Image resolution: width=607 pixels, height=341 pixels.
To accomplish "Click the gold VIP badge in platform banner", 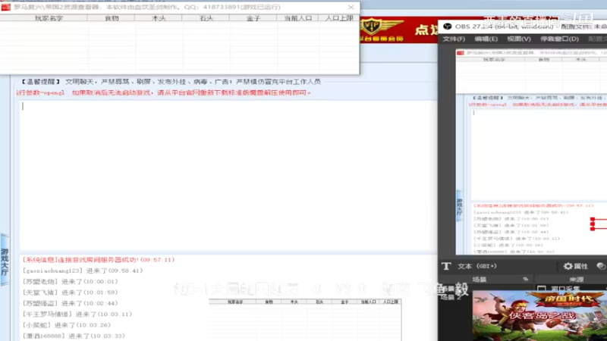I will click(373, 27).
